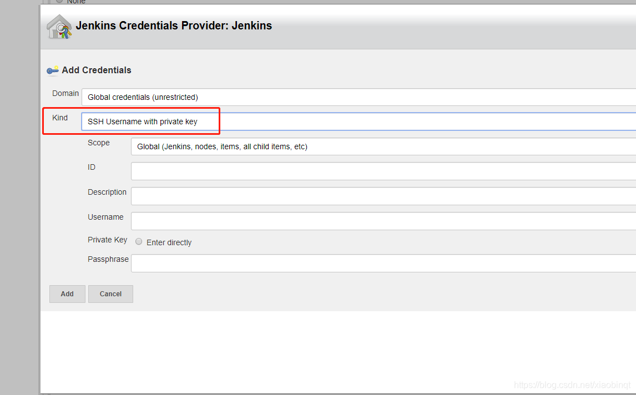This screenshot has height=395, width=636.
Task: Click the Scope label
Action: (x=99, y=143)
